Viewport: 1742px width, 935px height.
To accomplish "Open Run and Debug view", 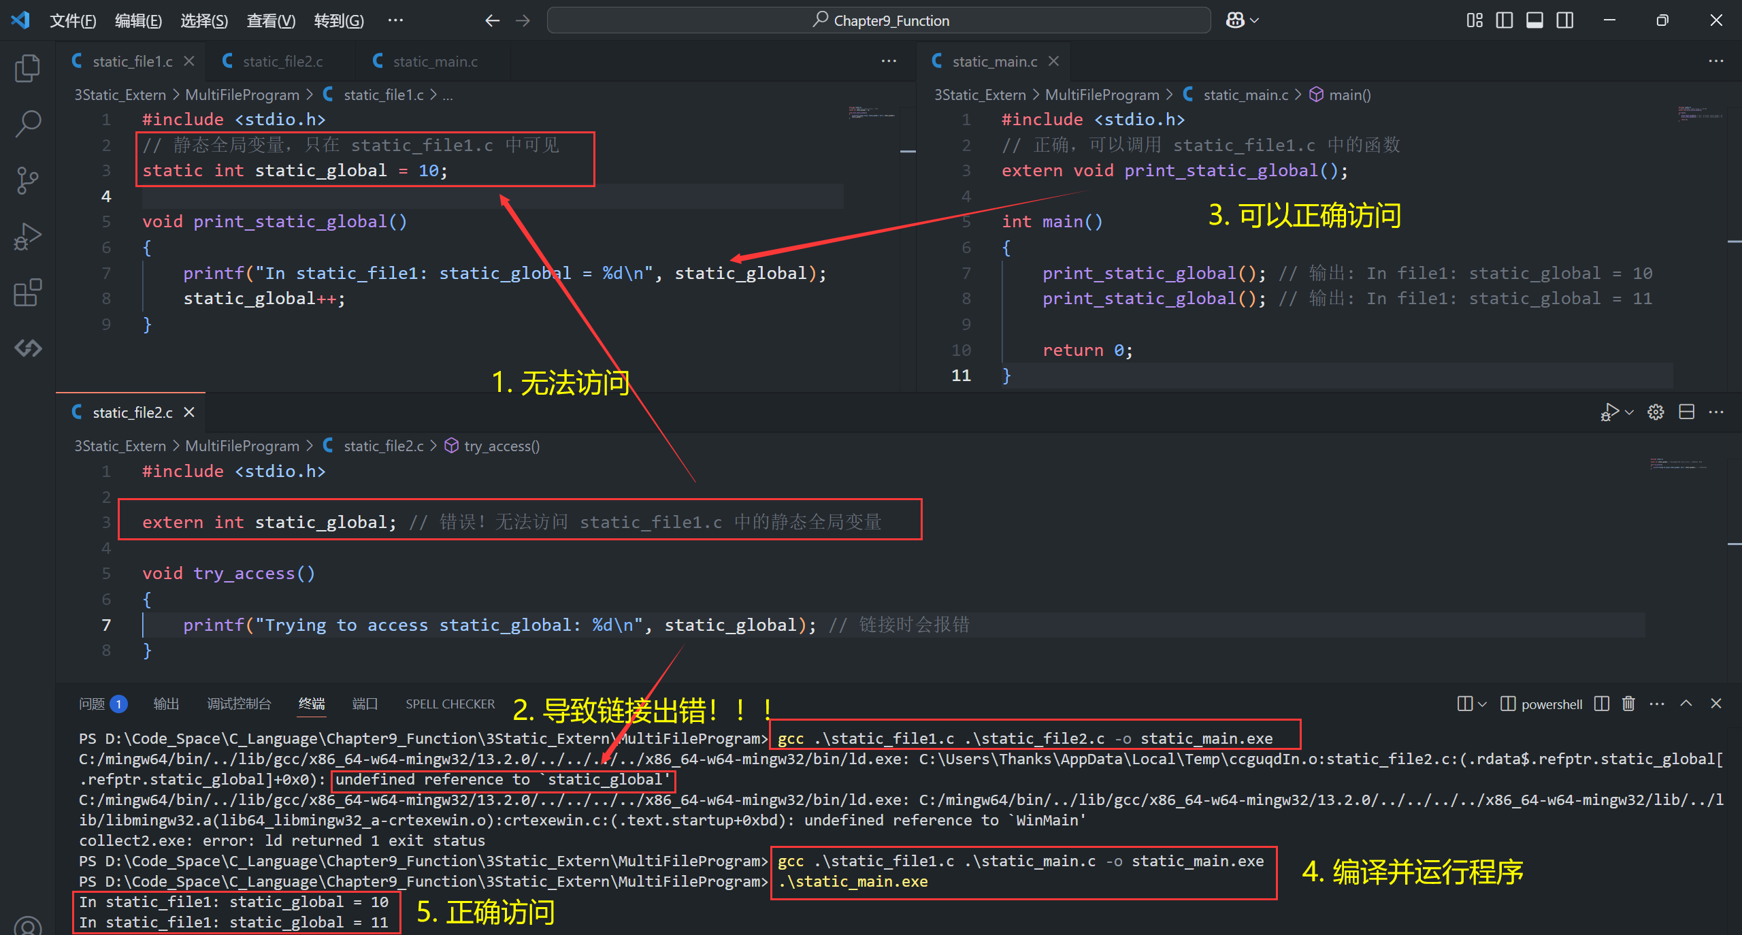I will click(27, 237).
